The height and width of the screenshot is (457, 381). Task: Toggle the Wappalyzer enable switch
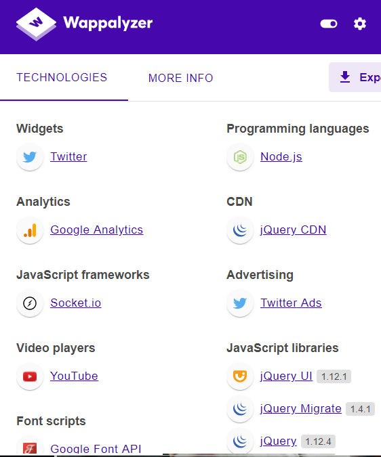(x=329, y=24)
